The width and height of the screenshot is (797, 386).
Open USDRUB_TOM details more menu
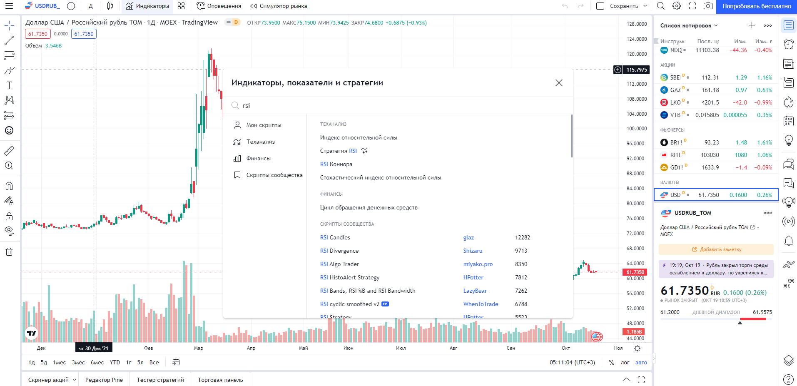click(768, 213)
